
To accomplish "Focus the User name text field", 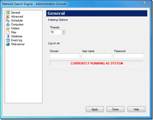I will pos(97,56).
